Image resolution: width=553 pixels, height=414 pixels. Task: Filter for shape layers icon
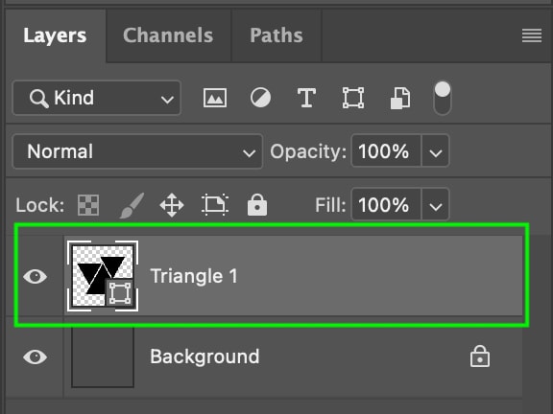pos(353,98)
